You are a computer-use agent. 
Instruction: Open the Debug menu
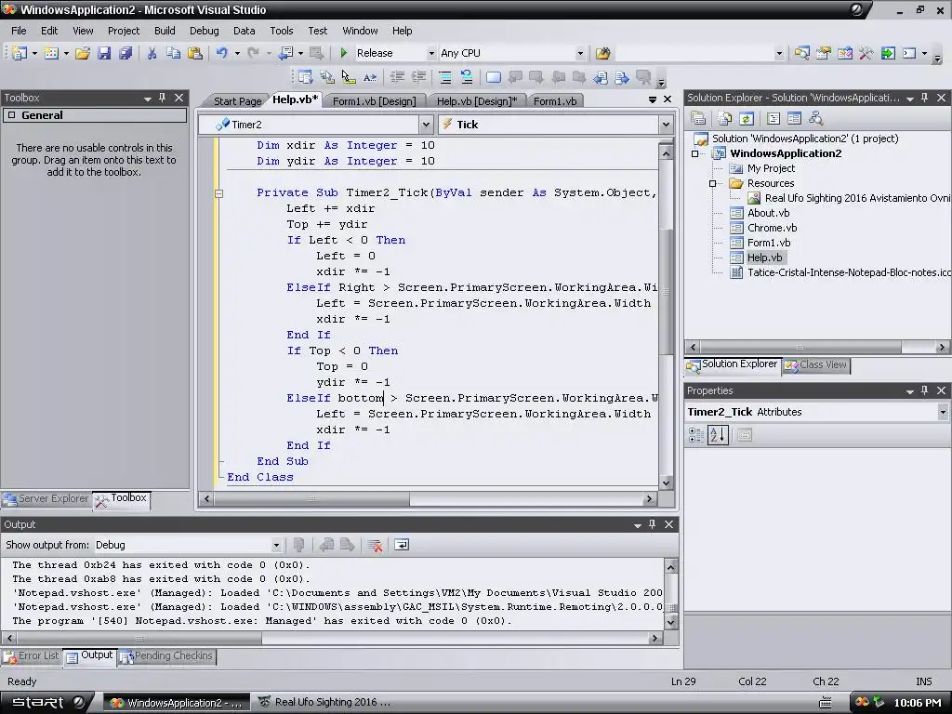pyautogui.click(x=204, y=31)
